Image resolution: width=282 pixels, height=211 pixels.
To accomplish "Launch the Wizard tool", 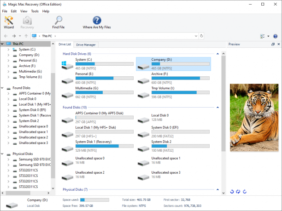I will [x=9, y=23].
